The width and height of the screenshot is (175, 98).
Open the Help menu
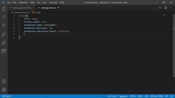click(62, 2)
